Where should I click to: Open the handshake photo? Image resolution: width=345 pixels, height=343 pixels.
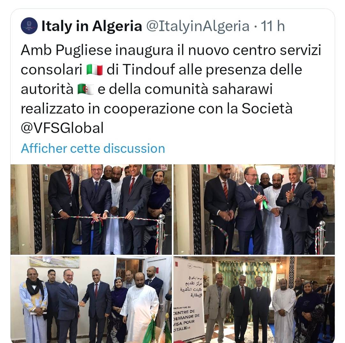point(91,300)
